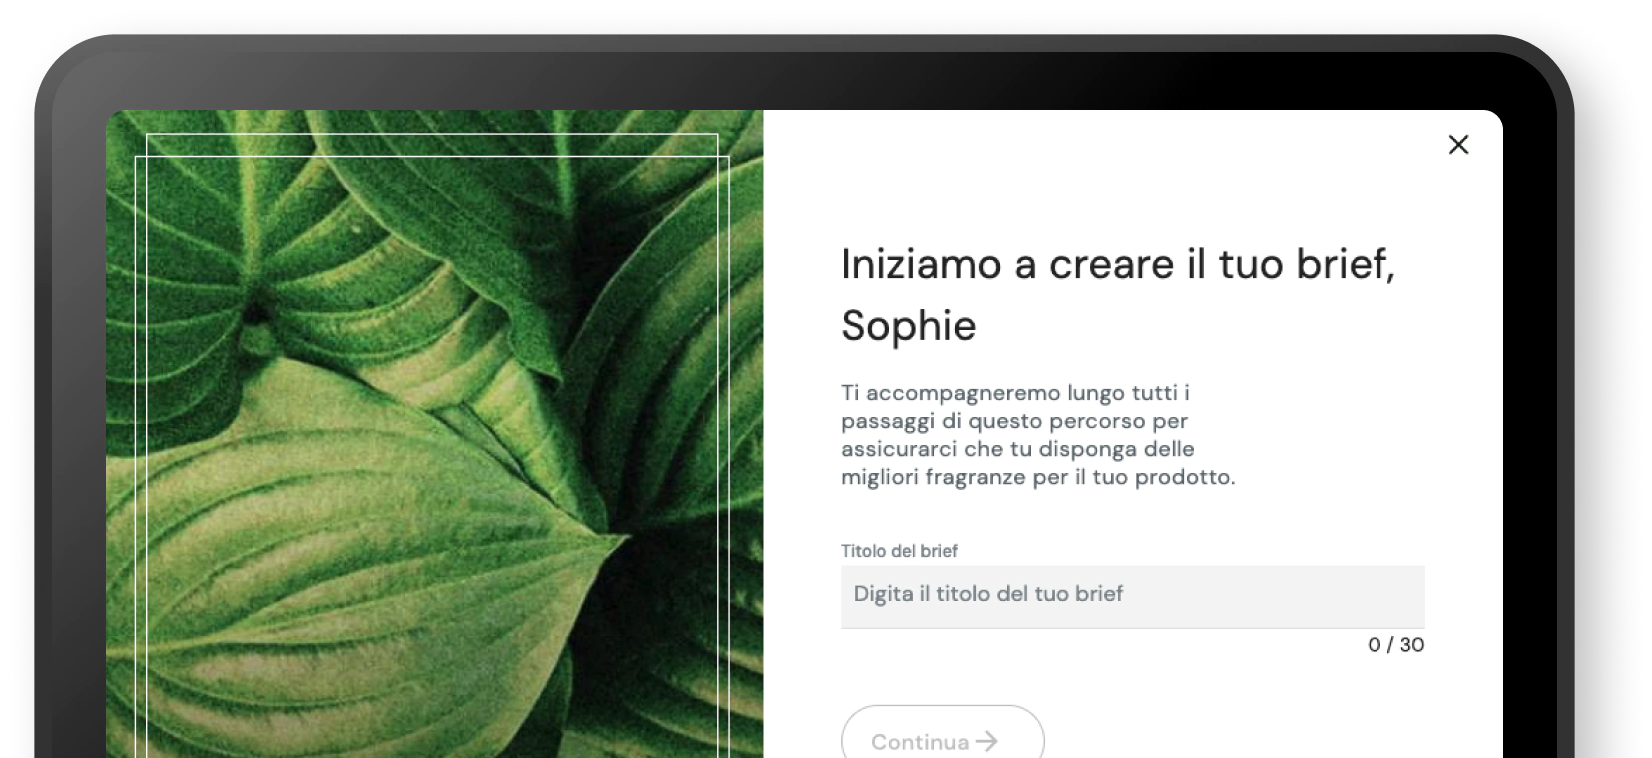
Task: Click the '0 / 30' character counter
Action: pyautogui.click(x=1395, y=645)
